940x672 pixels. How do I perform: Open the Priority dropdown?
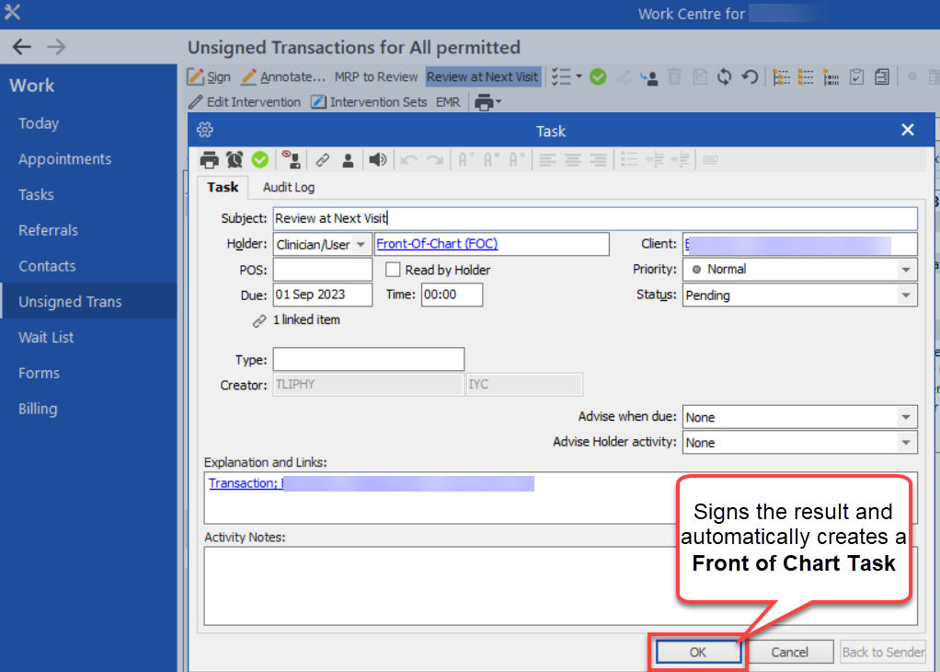click(x=906, y=270)
